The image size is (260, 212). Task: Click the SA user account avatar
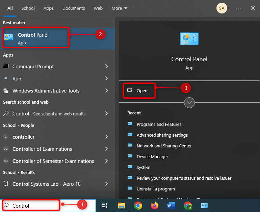point(222,8)
